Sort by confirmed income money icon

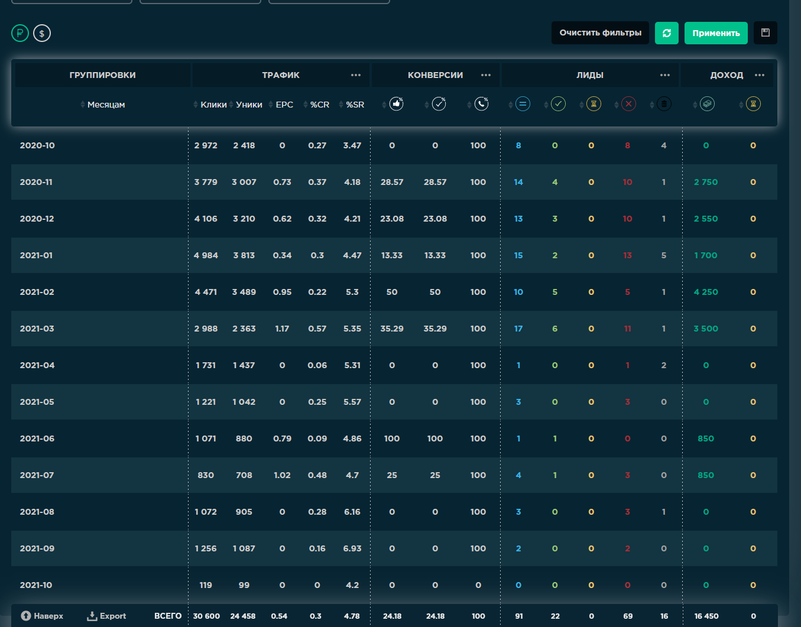(x=707, y=105)
